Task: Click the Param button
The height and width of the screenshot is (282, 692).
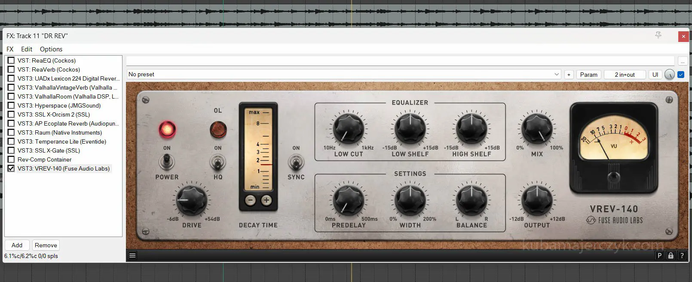Action: (x=588, y=75)
